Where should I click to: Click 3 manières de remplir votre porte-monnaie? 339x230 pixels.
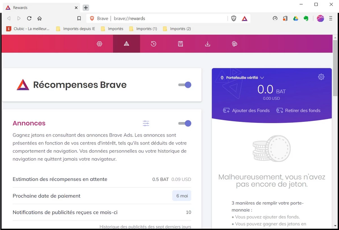[x=268, y=206]
